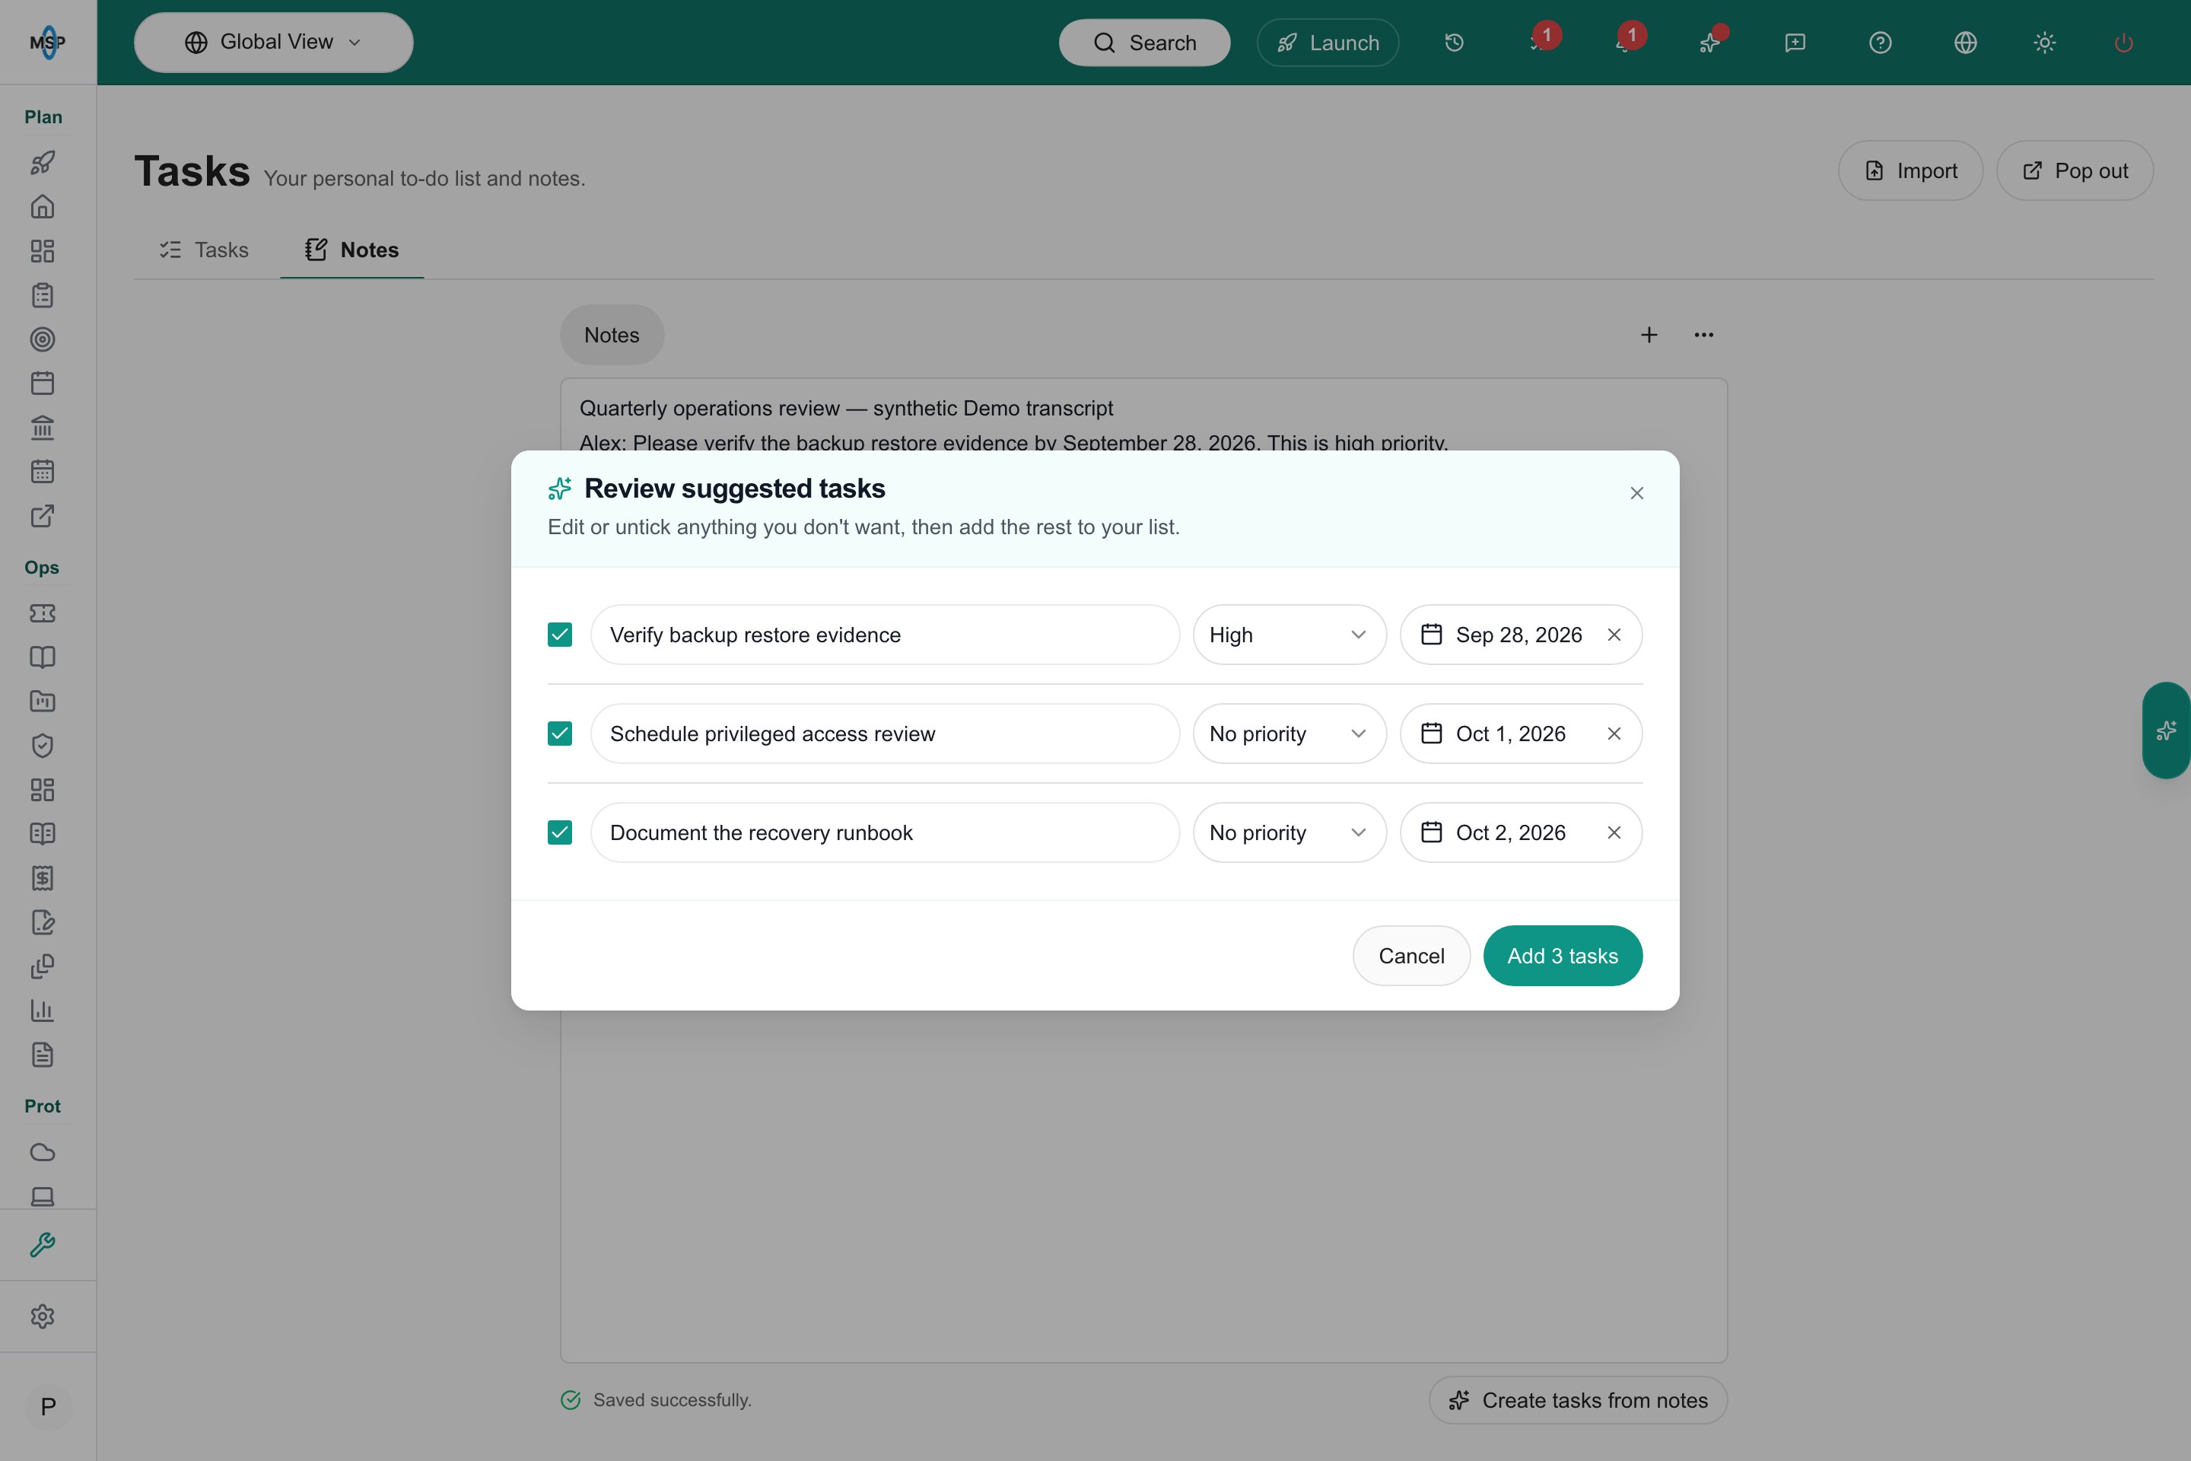This screenshot has width=2191, height=1461.
Task: Add a new note with plus icon
Action: point(1649,335)
